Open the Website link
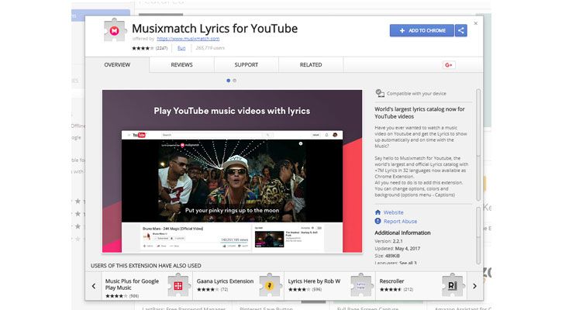Screen dimensions: 562x310 coord(393,212)
